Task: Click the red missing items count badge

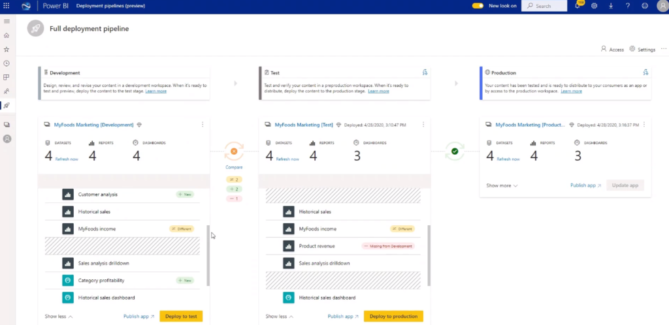Action: pyautogui.click(x=234, y=198)
